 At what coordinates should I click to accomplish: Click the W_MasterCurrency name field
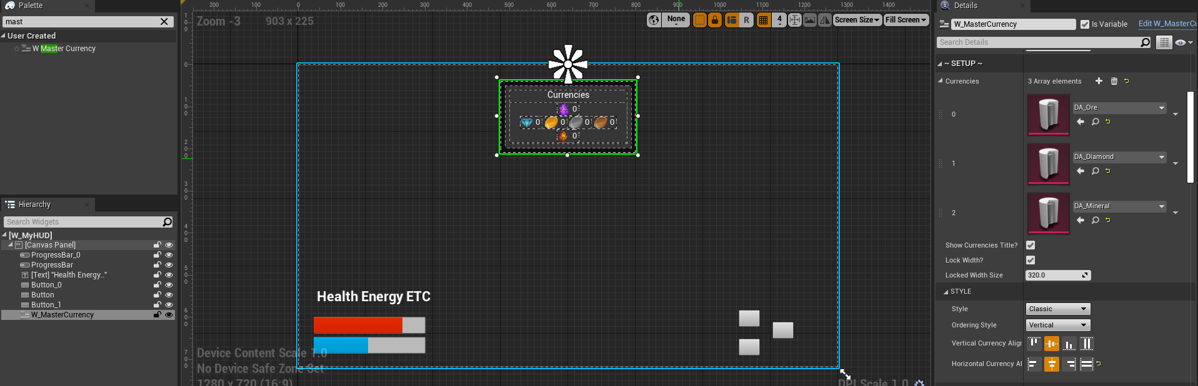[x=1013, y=24]
